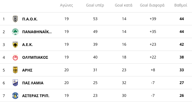Click the ΑΡΗΣ team name link
Image resolution: width=192 pixels, height=102 pixels.
point(27,70)
